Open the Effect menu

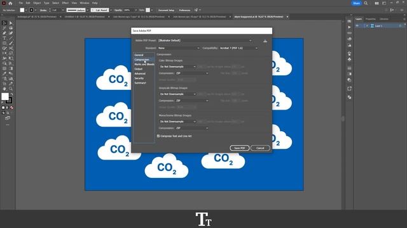65,3
